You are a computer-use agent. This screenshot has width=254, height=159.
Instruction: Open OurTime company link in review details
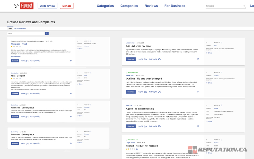click(x=216, y=76)
